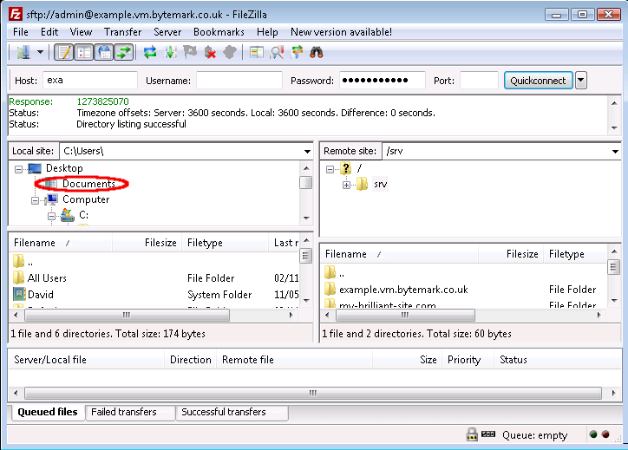Toggle the remote directory tree display
The image size is (628, 450).
pyautogui.click(x=104, y=52)
